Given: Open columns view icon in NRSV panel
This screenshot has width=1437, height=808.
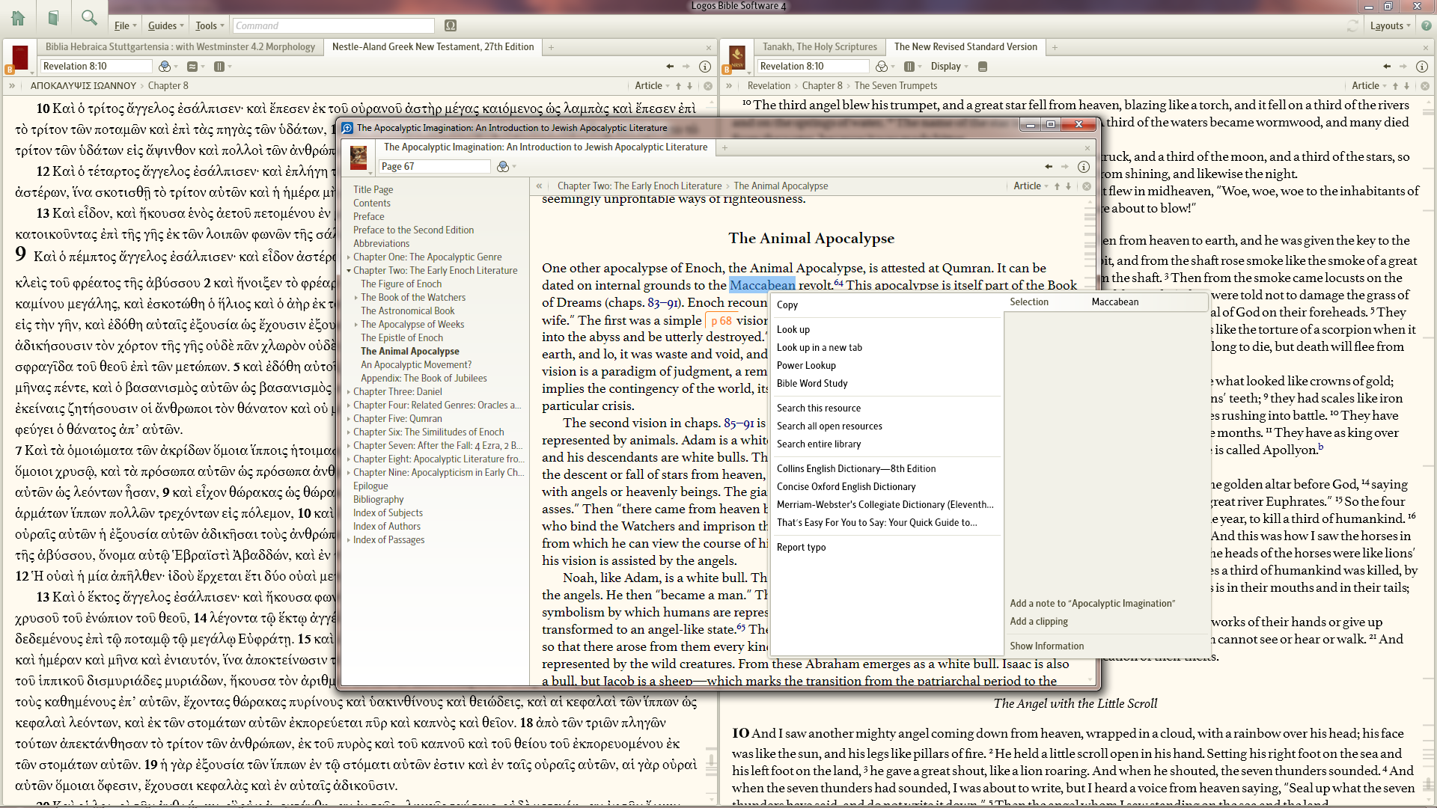Looking at the screenshot, I should (909, 67).
